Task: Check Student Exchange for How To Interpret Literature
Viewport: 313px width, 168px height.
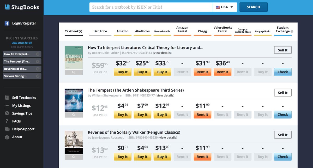Action: coord(283,72)
